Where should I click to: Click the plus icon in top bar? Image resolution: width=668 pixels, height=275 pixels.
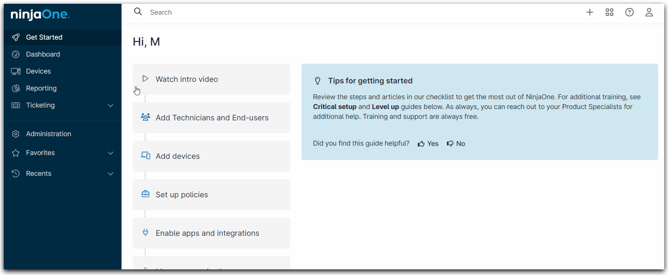coord(590,12)
